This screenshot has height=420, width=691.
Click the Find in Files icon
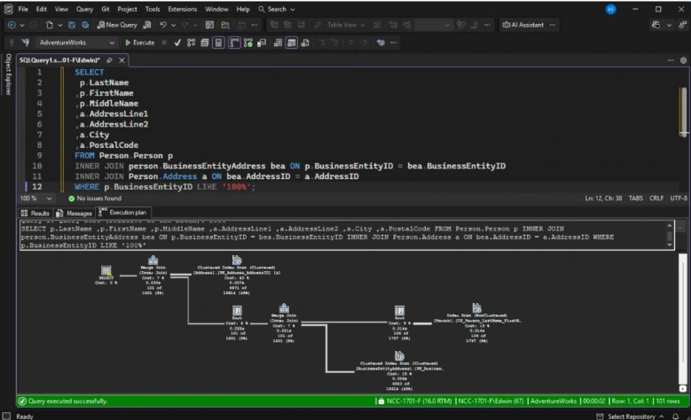pyautogui.click(x=225, y=25)
